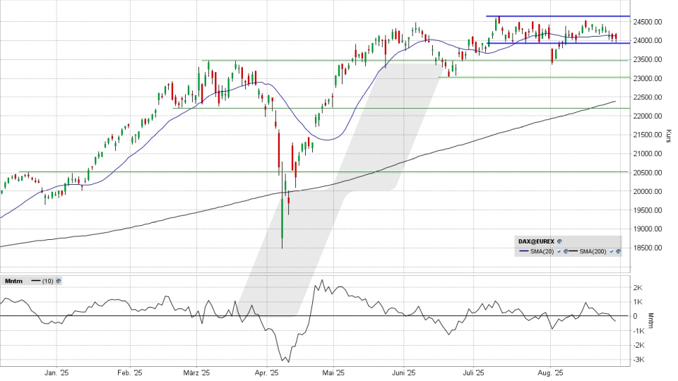Click the Jan. '25 date label
Viewport: 678px width, 381px height.
point(56,373)
